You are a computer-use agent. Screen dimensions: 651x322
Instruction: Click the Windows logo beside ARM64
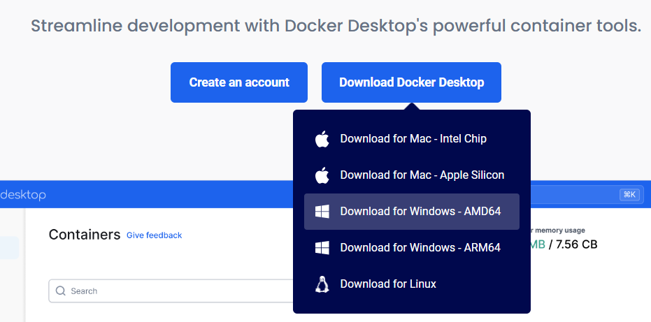tap(322, 248)
